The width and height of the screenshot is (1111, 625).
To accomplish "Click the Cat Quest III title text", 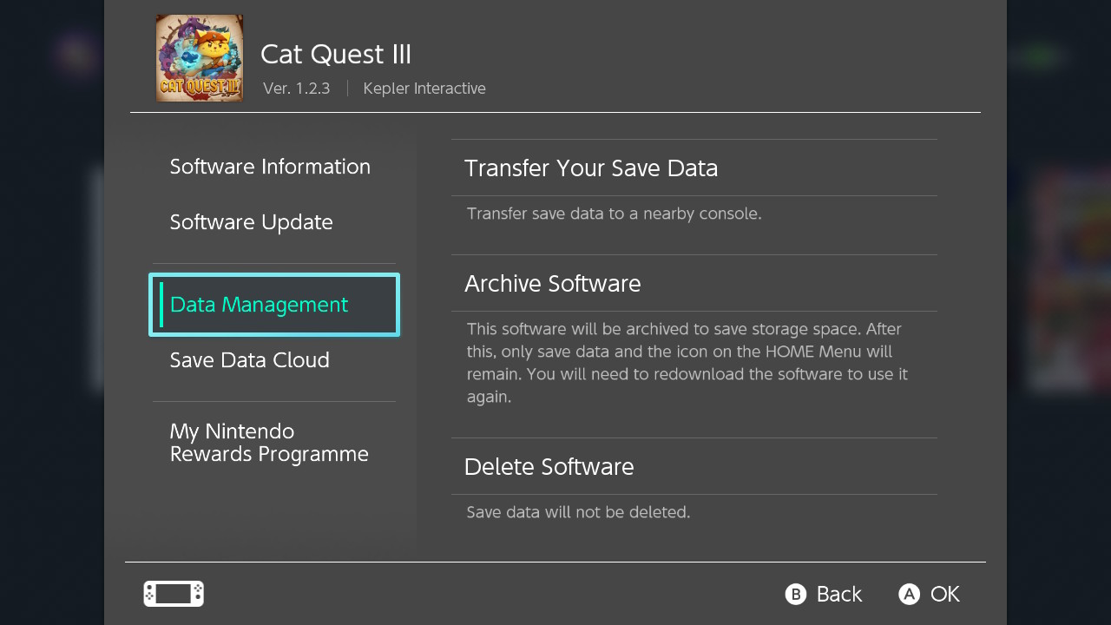I will (336, 54).
